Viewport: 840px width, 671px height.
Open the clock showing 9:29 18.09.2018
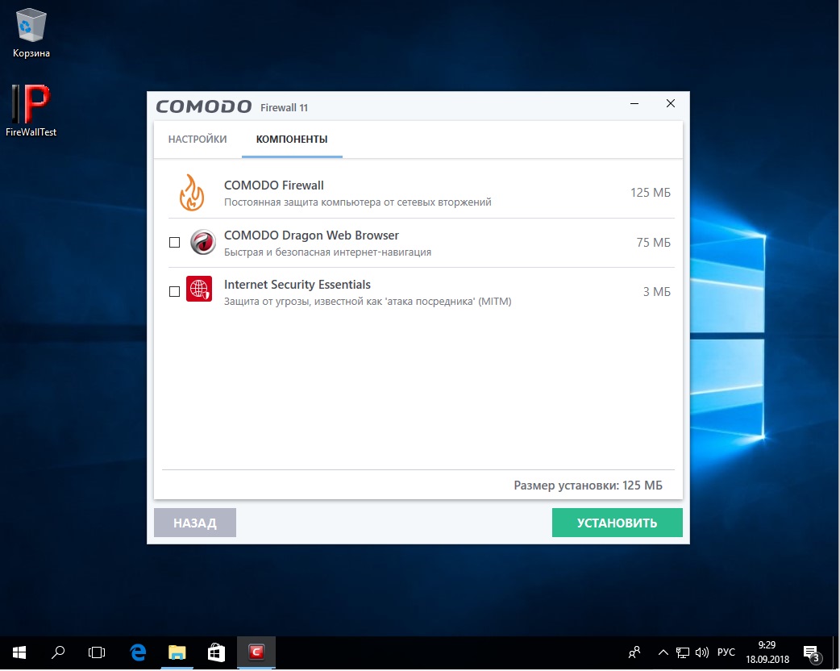(x=767, y=652)
